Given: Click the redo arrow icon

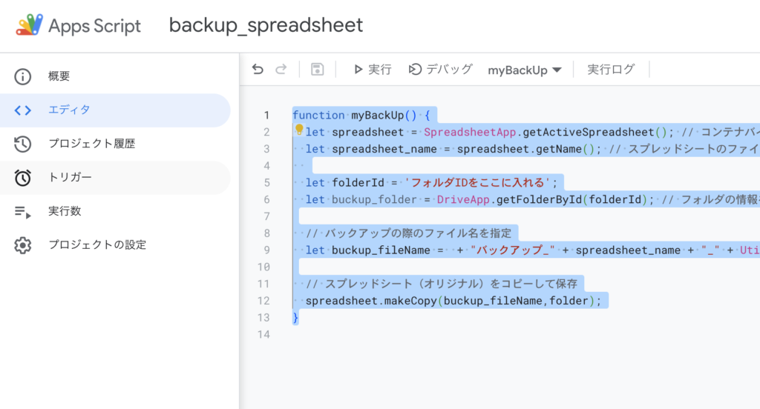Looking at the screenshot, I should tap(281, 70).
